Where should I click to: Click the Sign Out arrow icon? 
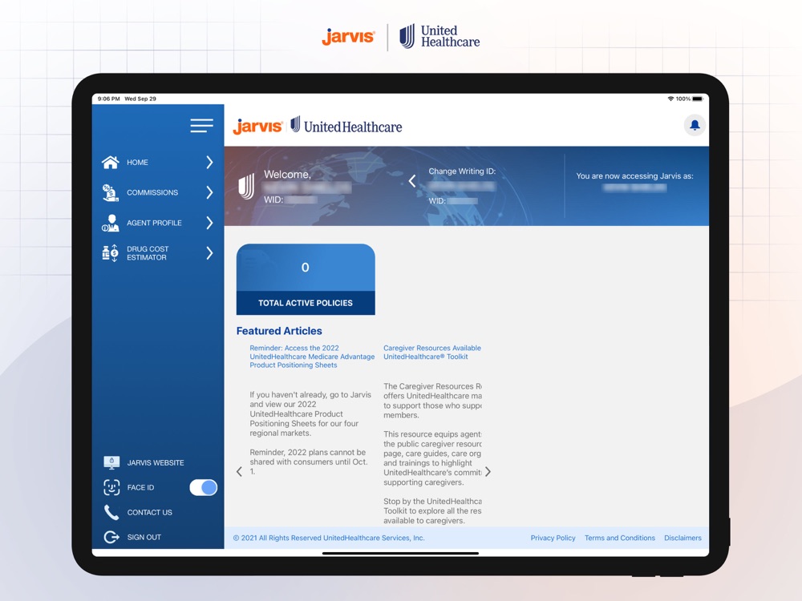(111, 537)
